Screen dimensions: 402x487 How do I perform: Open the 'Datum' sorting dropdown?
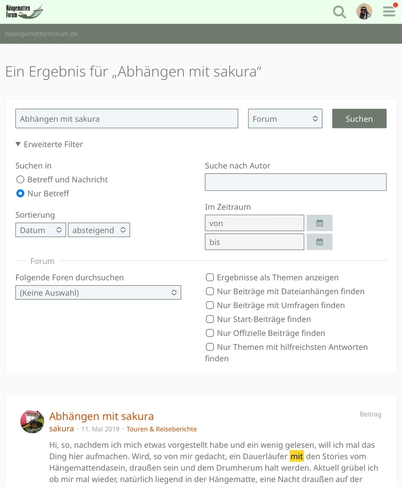pos(41,230)
